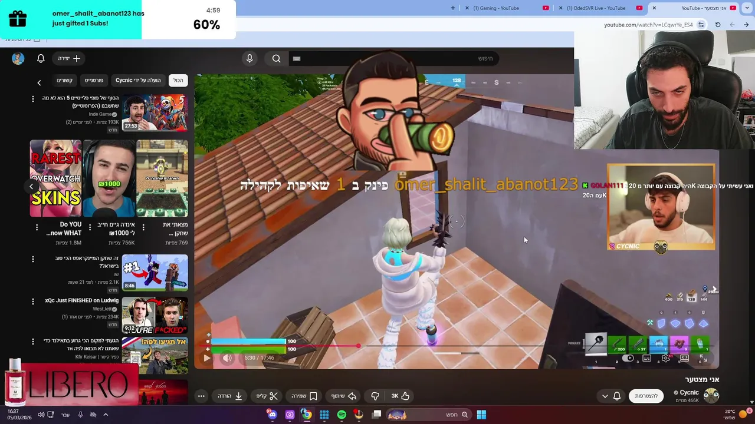Toggle the autoplay switch in player
Screen dimensions: 755x424
point(629,358)
